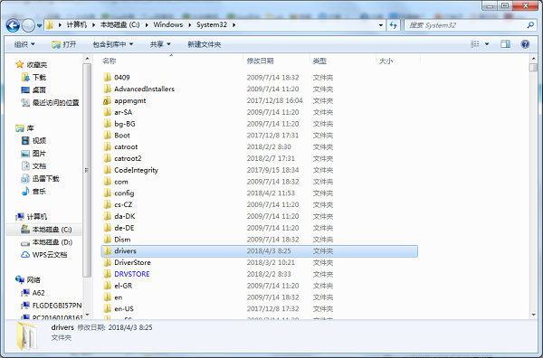Open the address bar history dropdown

tap(381, 25)
